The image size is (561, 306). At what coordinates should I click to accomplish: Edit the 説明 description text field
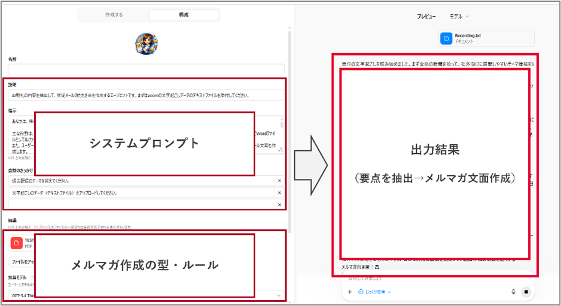[x=147, y=95]
